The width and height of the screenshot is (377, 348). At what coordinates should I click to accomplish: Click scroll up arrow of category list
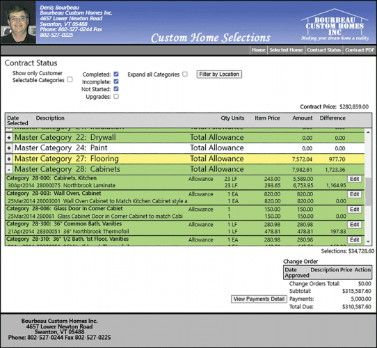tap(368, 132)
